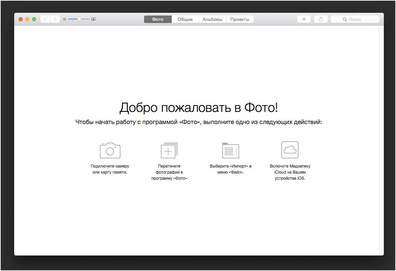
Task: Select the large thumbnail icon right of the zoom slider
Action: click(x=93, y=19)
